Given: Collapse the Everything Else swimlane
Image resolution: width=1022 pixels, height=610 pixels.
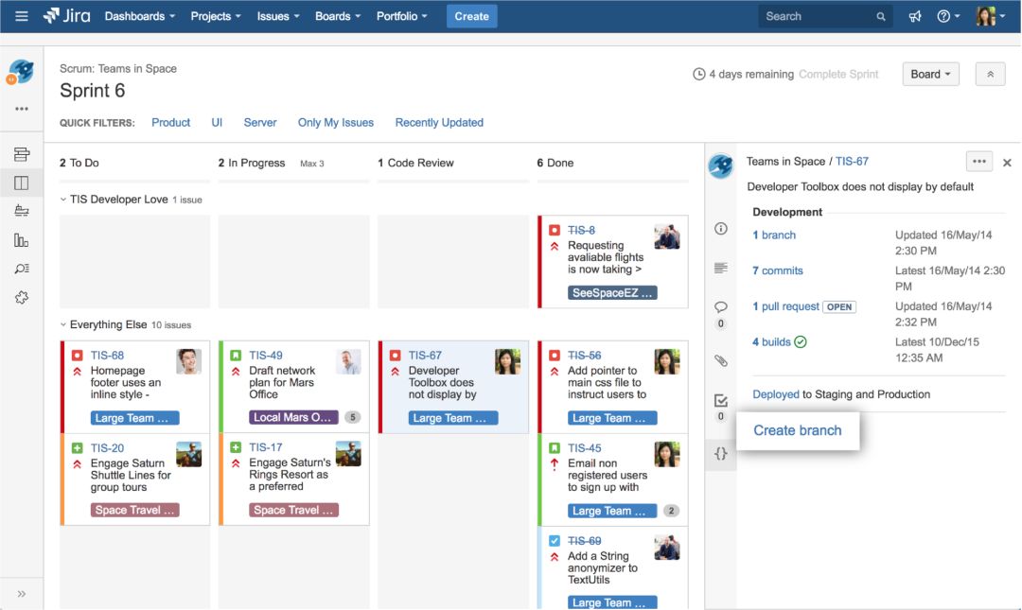Looking at the screenshot, I should [x=63, y=324].
